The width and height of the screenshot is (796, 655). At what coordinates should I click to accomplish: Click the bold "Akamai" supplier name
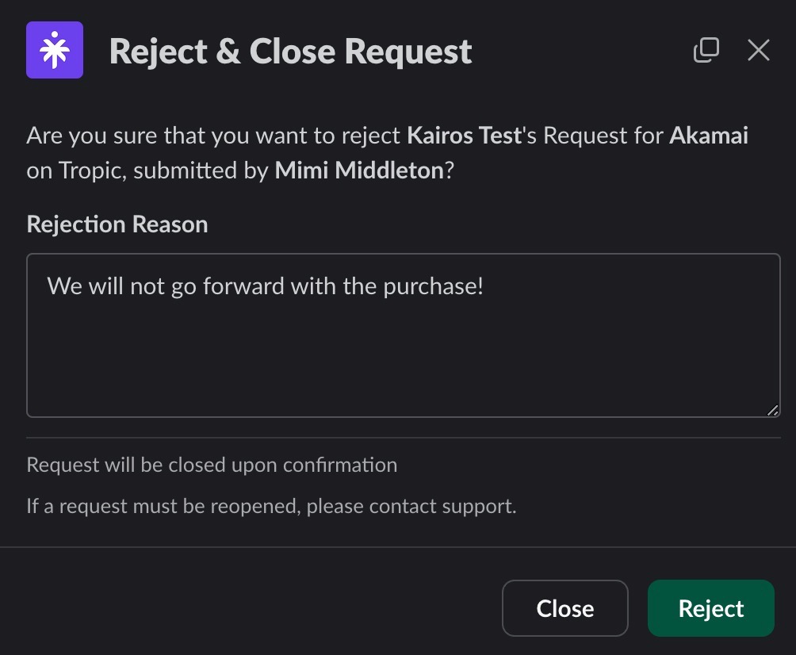click(x=709, y=136)
